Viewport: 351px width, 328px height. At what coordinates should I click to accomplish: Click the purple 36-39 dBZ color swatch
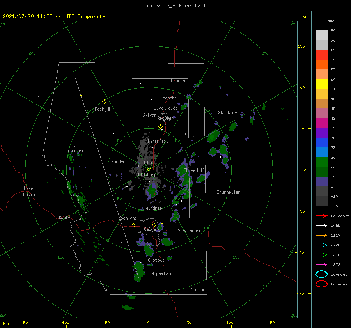click(321, 133)
